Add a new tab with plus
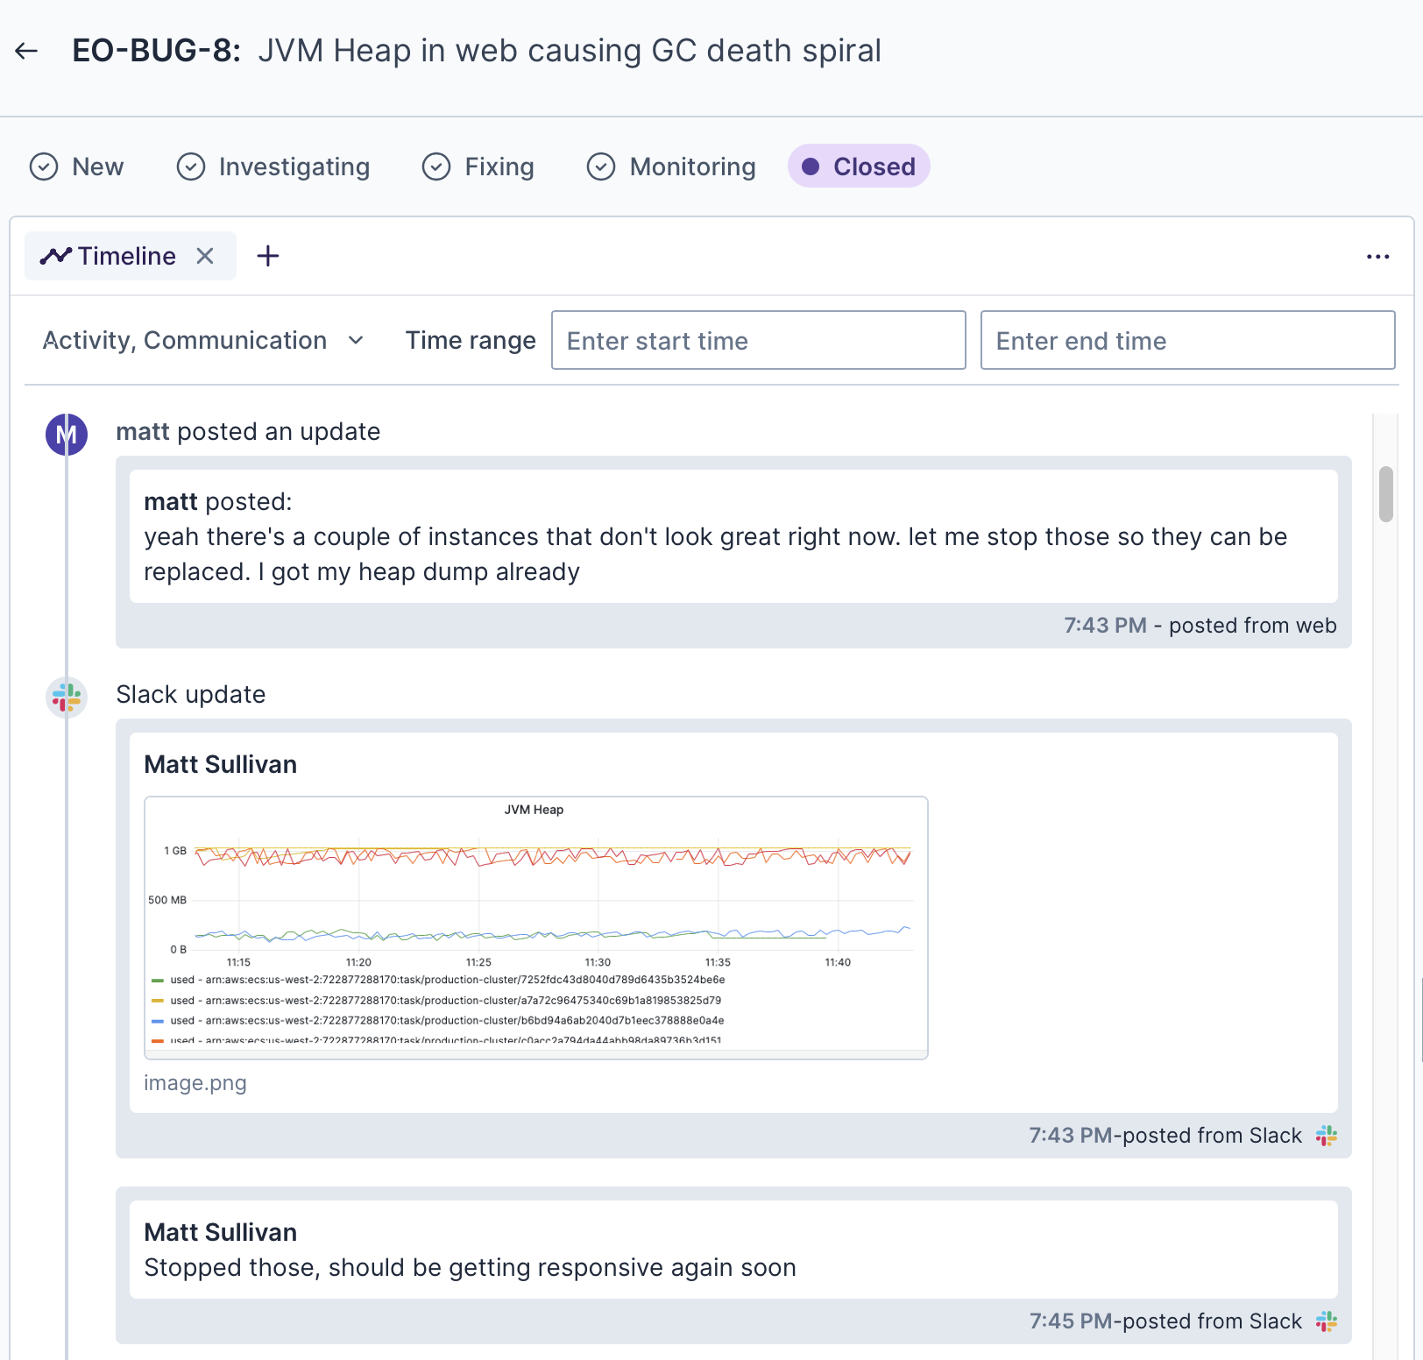 (x=268, y=256)
